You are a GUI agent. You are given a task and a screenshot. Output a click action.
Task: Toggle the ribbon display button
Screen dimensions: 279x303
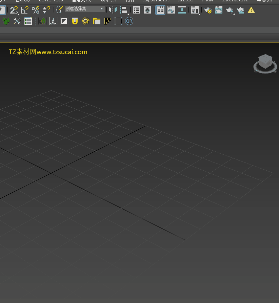click(160, 10)
